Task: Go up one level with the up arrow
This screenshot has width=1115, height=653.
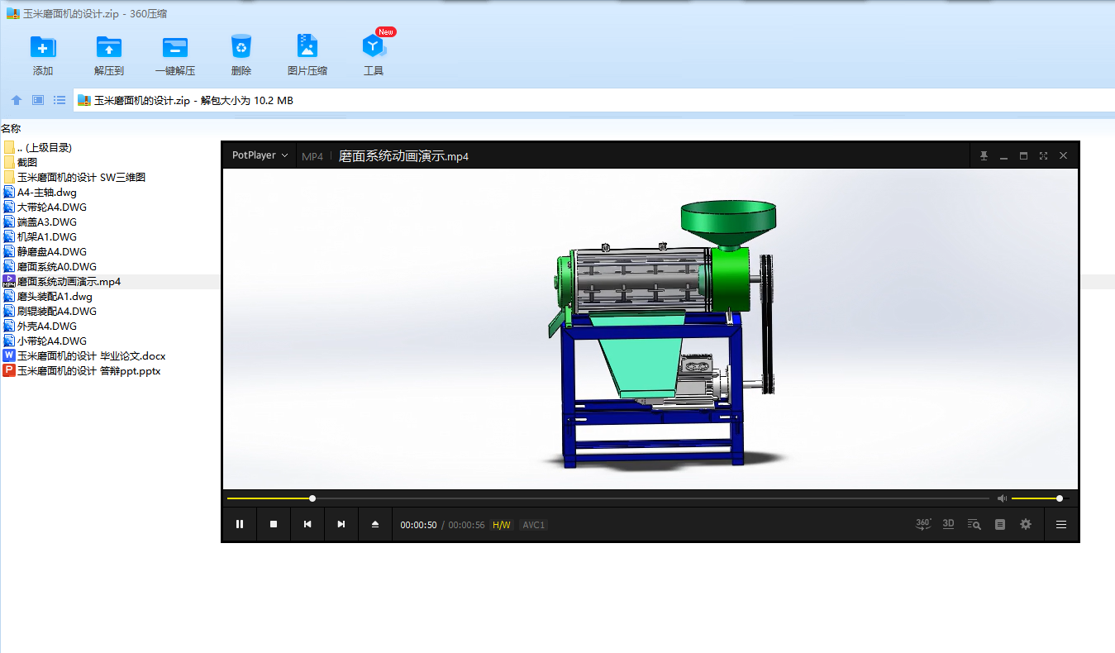Action: [x=17, y=100]
